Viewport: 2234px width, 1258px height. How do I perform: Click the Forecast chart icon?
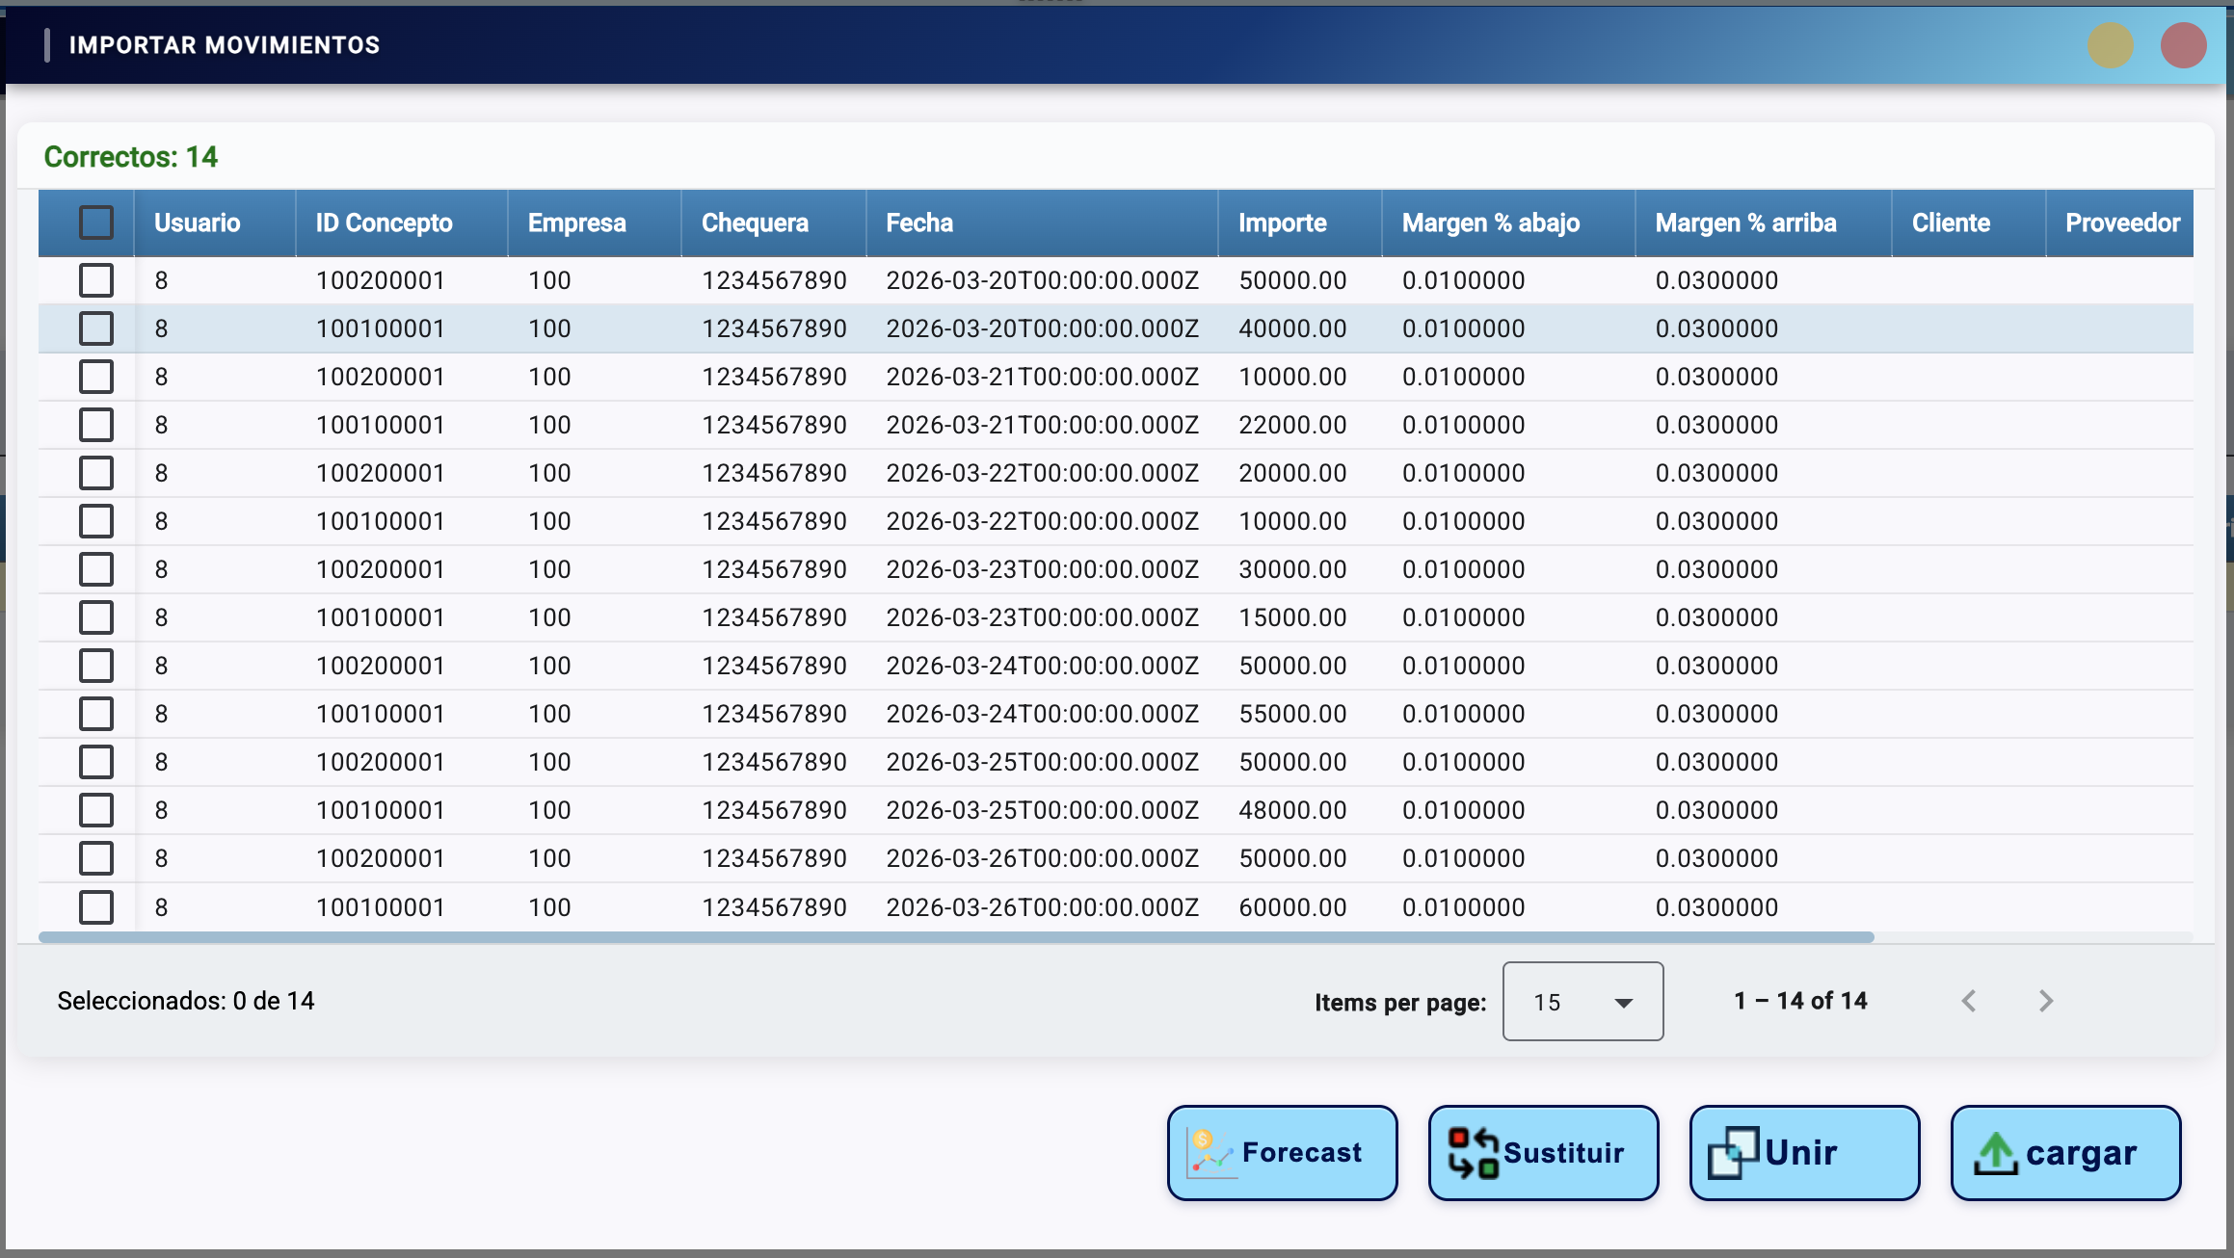click(x=1210, y=1153)
